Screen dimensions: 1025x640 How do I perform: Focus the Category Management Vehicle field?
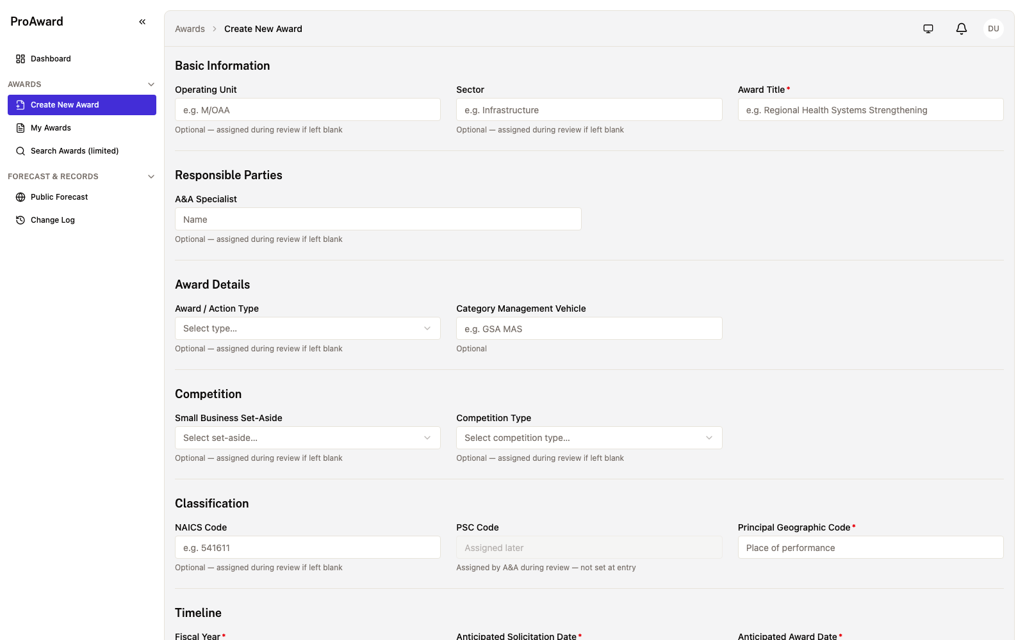point(589,328)
